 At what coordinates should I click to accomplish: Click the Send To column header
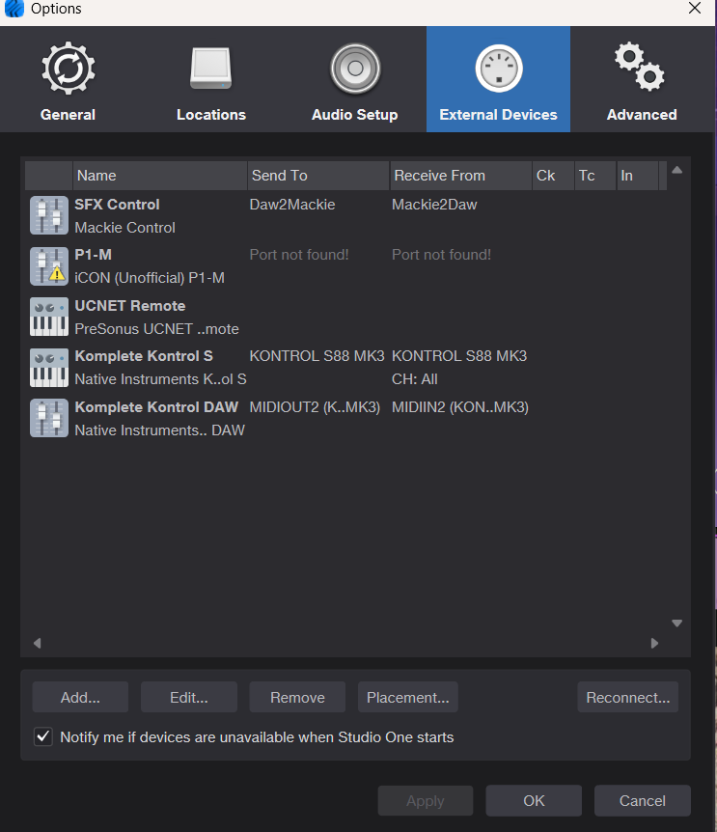[x=318, y=176]
